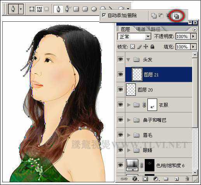201x185 pixels.
Task: Hide the 头发 group visibility eye
Action: click(120, 59)
